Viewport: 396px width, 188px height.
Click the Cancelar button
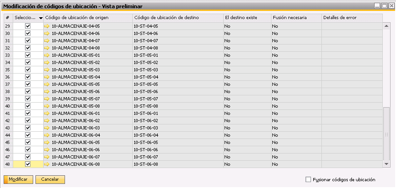pyautogui.click(x=50, y=179)
